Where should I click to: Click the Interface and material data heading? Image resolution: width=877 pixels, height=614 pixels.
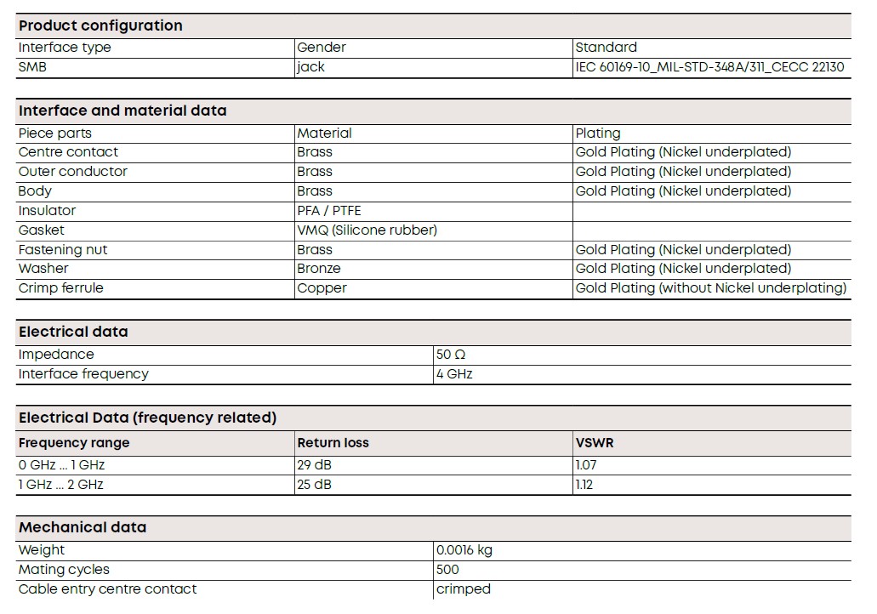[122, 111]
